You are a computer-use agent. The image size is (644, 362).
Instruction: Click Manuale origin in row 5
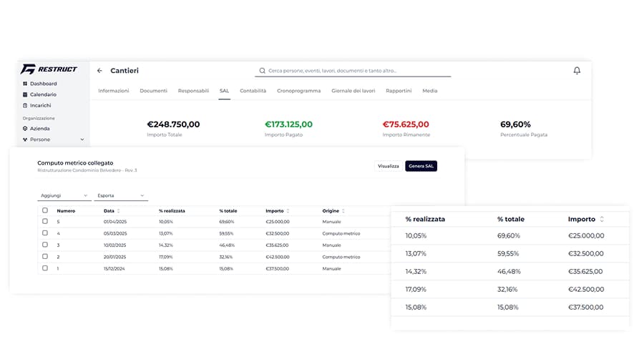331,222
